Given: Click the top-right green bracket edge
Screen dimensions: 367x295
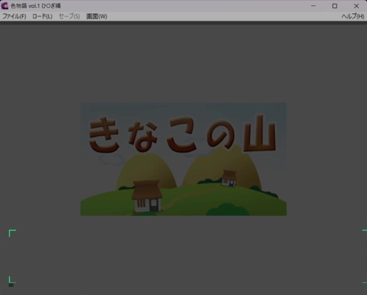Looking at the screenshot, I should coord(364,231).
